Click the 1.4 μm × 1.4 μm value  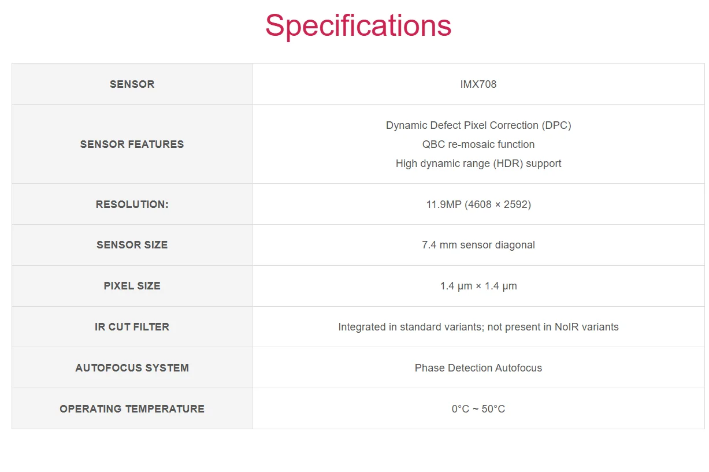click(x=478, y=286)
